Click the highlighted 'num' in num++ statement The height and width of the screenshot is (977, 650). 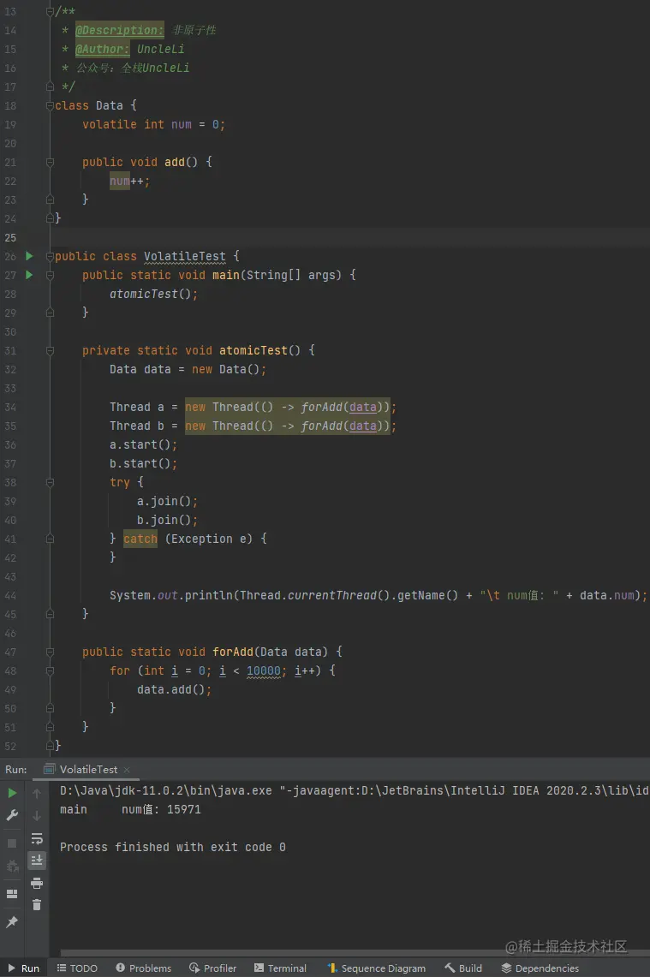[120, 181]
